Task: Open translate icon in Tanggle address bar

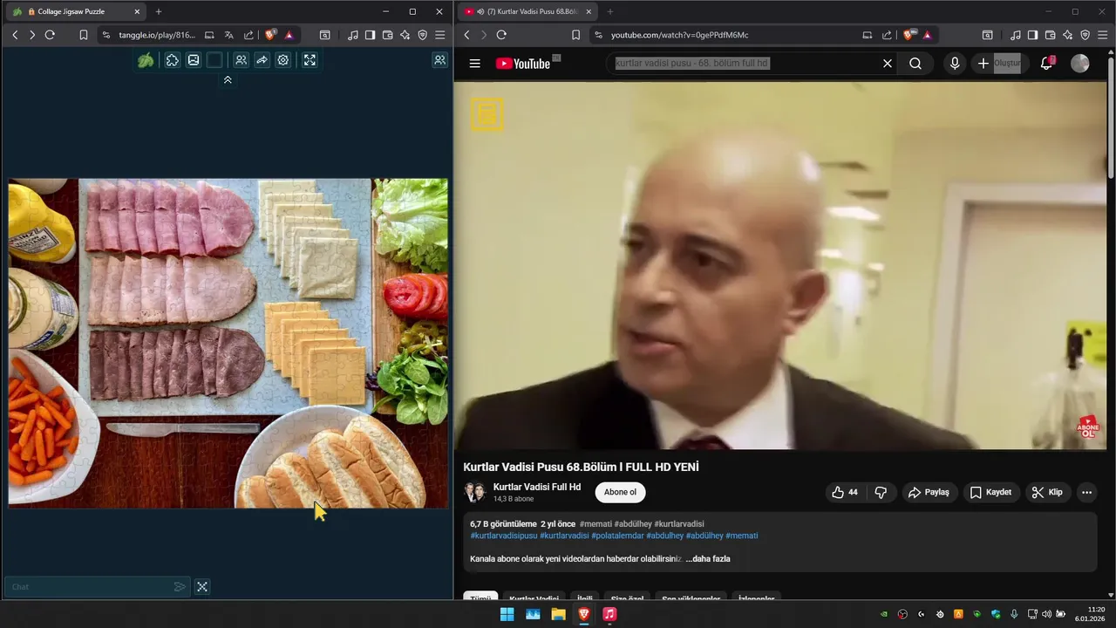Action: coord(228,35)
